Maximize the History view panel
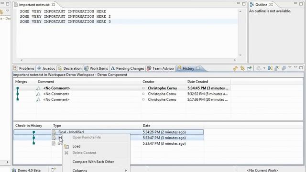Viewport: 306px width, 172px height. 301,67
